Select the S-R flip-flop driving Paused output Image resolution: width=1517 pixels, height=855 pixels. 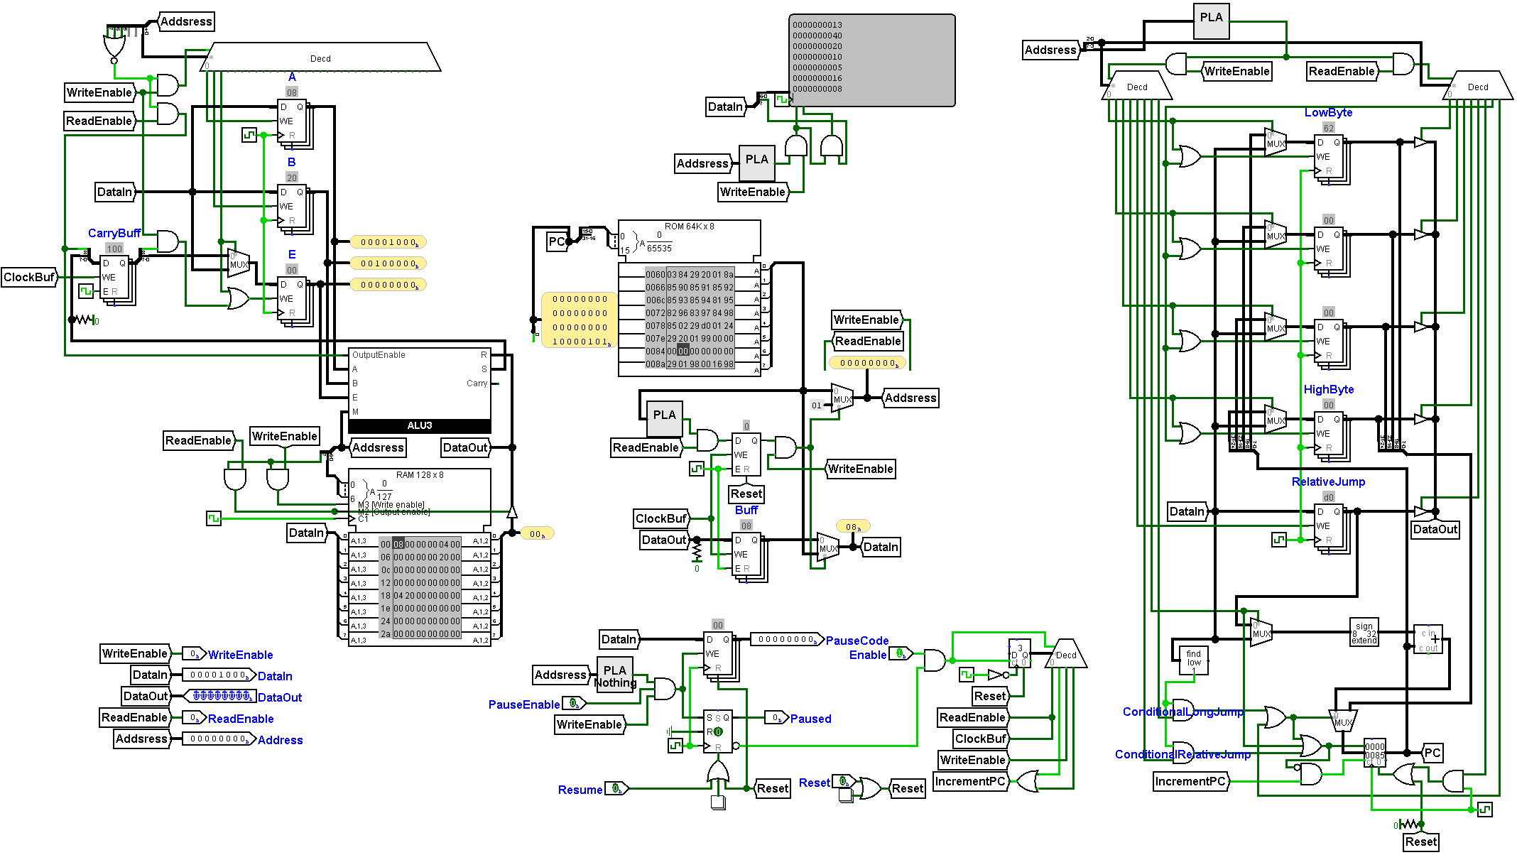(717, 731)
